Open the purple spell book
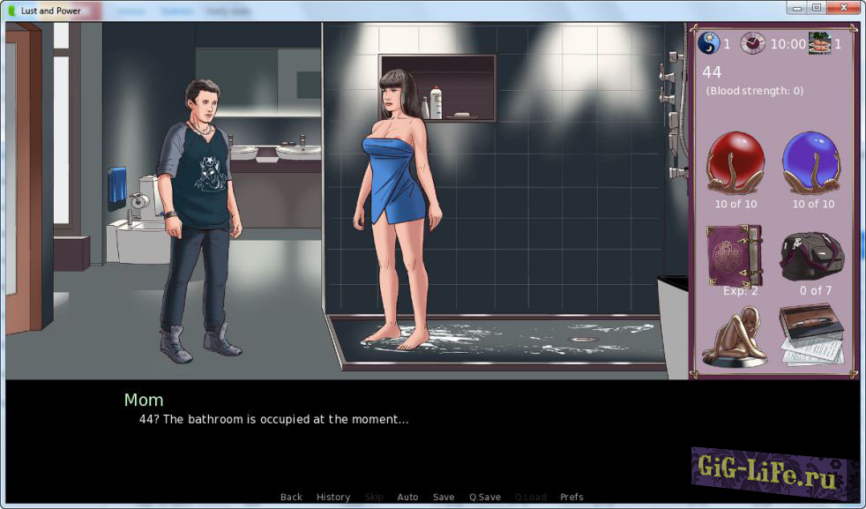 point(734,254)
